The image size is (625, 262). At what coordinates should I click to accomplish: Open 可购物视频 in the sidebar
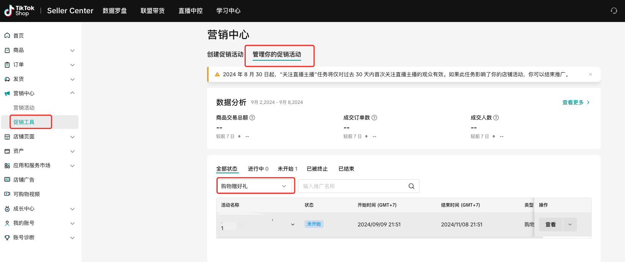coord(26,194)
